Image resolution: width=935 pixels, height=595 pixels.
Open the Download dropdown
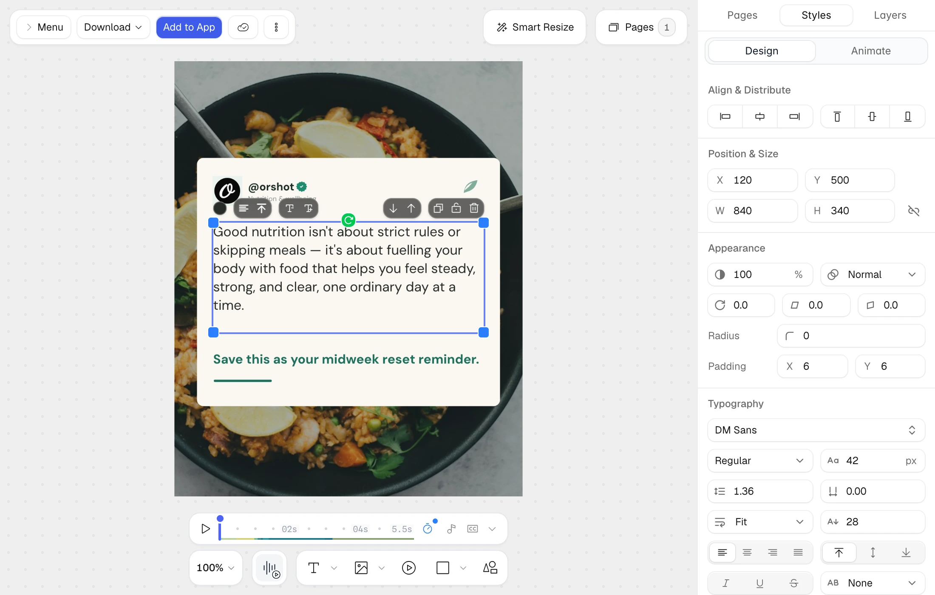113,27
